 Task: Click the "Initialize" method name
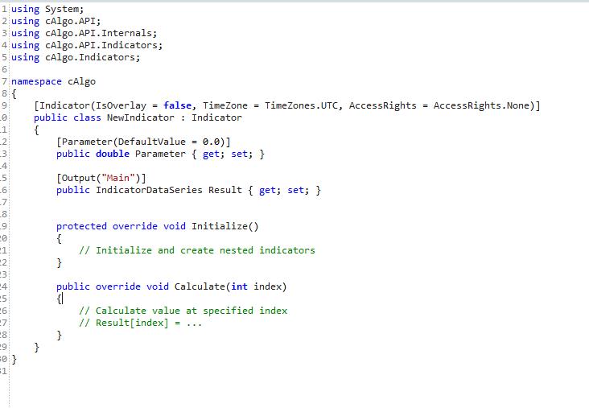220,226
